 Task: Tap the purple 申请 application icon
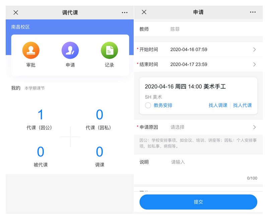pyautogui.click(x=70, y=51)
